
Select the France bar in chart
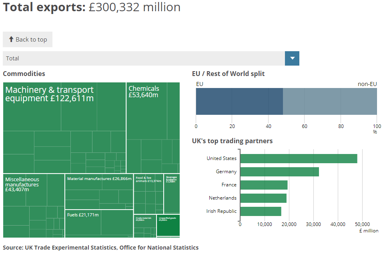tap(264, 185)
